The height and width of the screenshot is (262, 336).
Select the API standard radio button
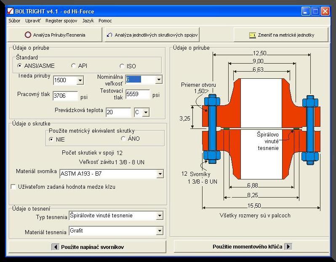point(74,66)
